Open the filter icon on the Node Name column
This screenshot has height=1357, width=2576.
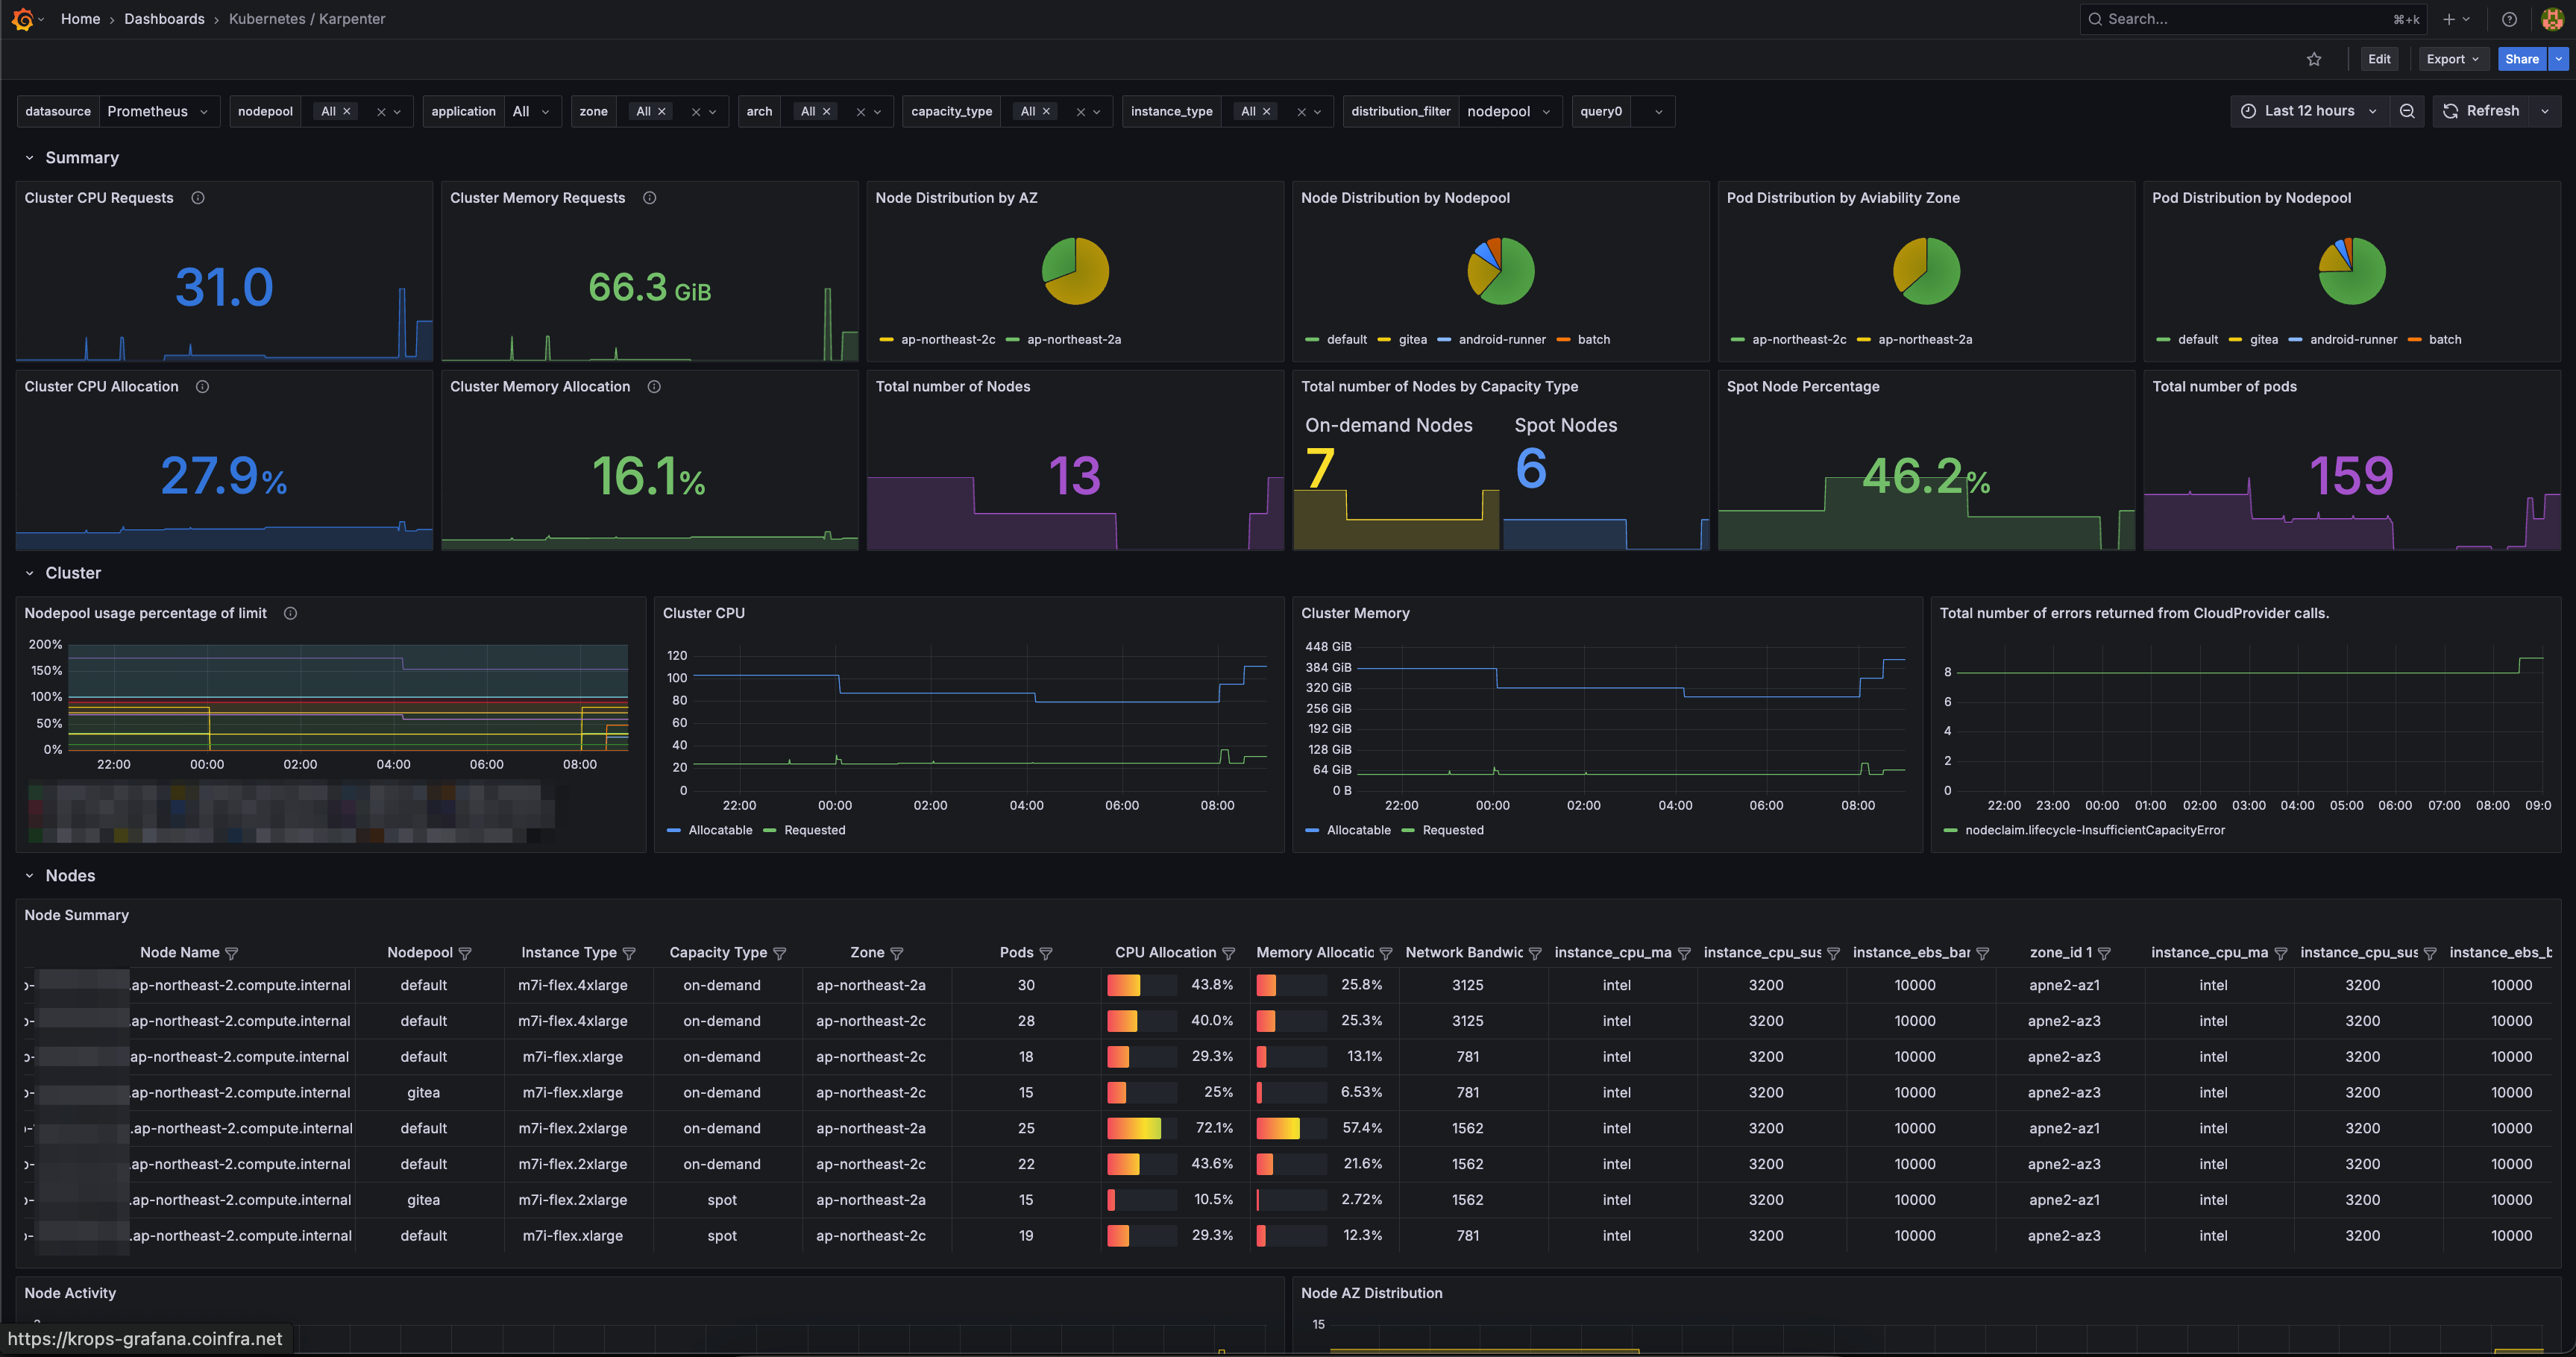(232, 952)
